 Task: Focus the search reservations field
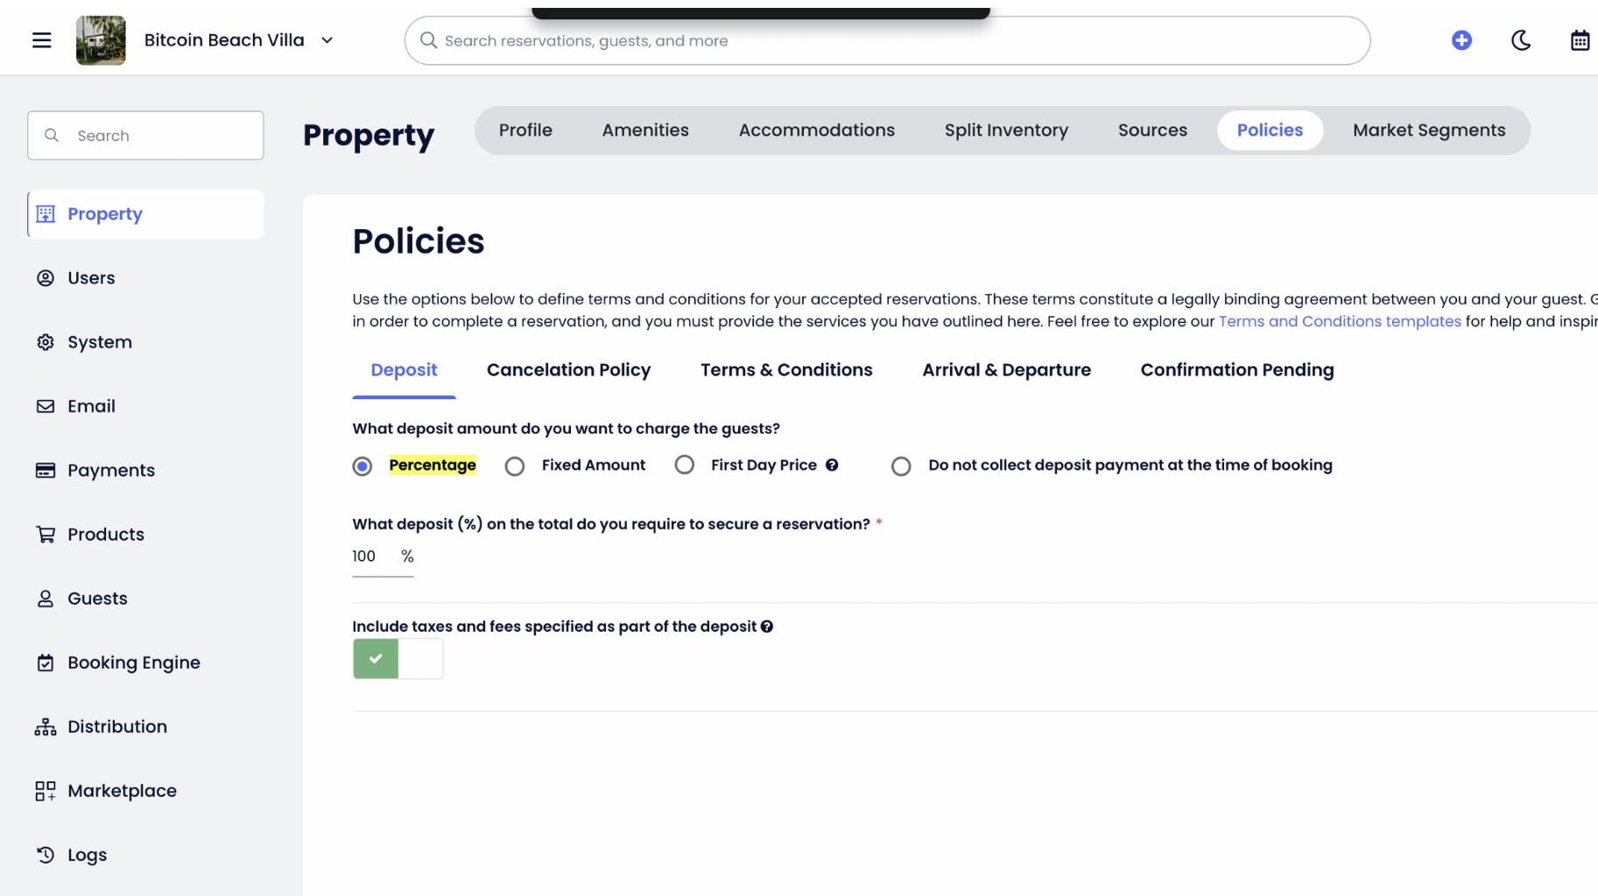click(x=886, y=40)
